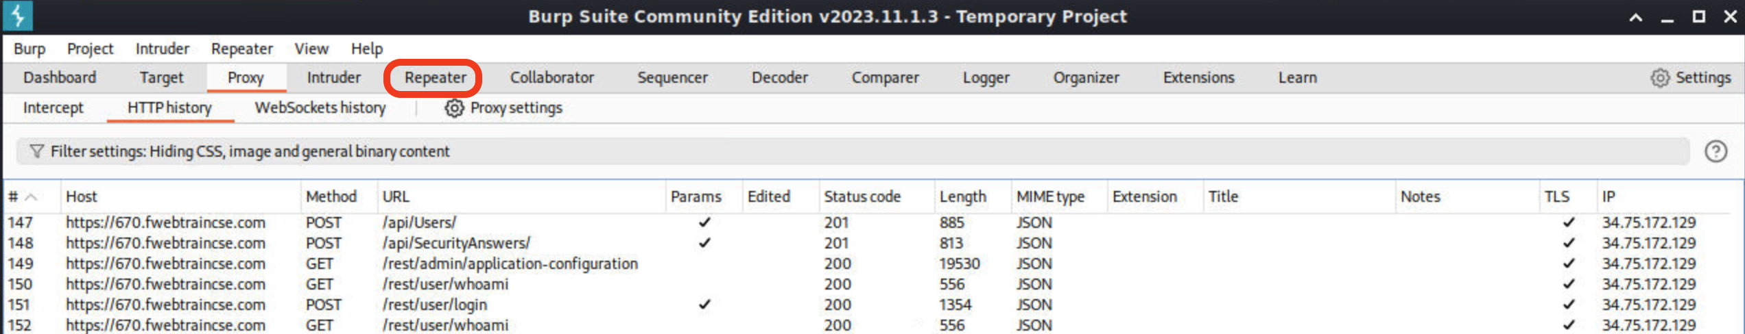
Task: Click Params checkmark in row 151
Action: click(704, 305)
